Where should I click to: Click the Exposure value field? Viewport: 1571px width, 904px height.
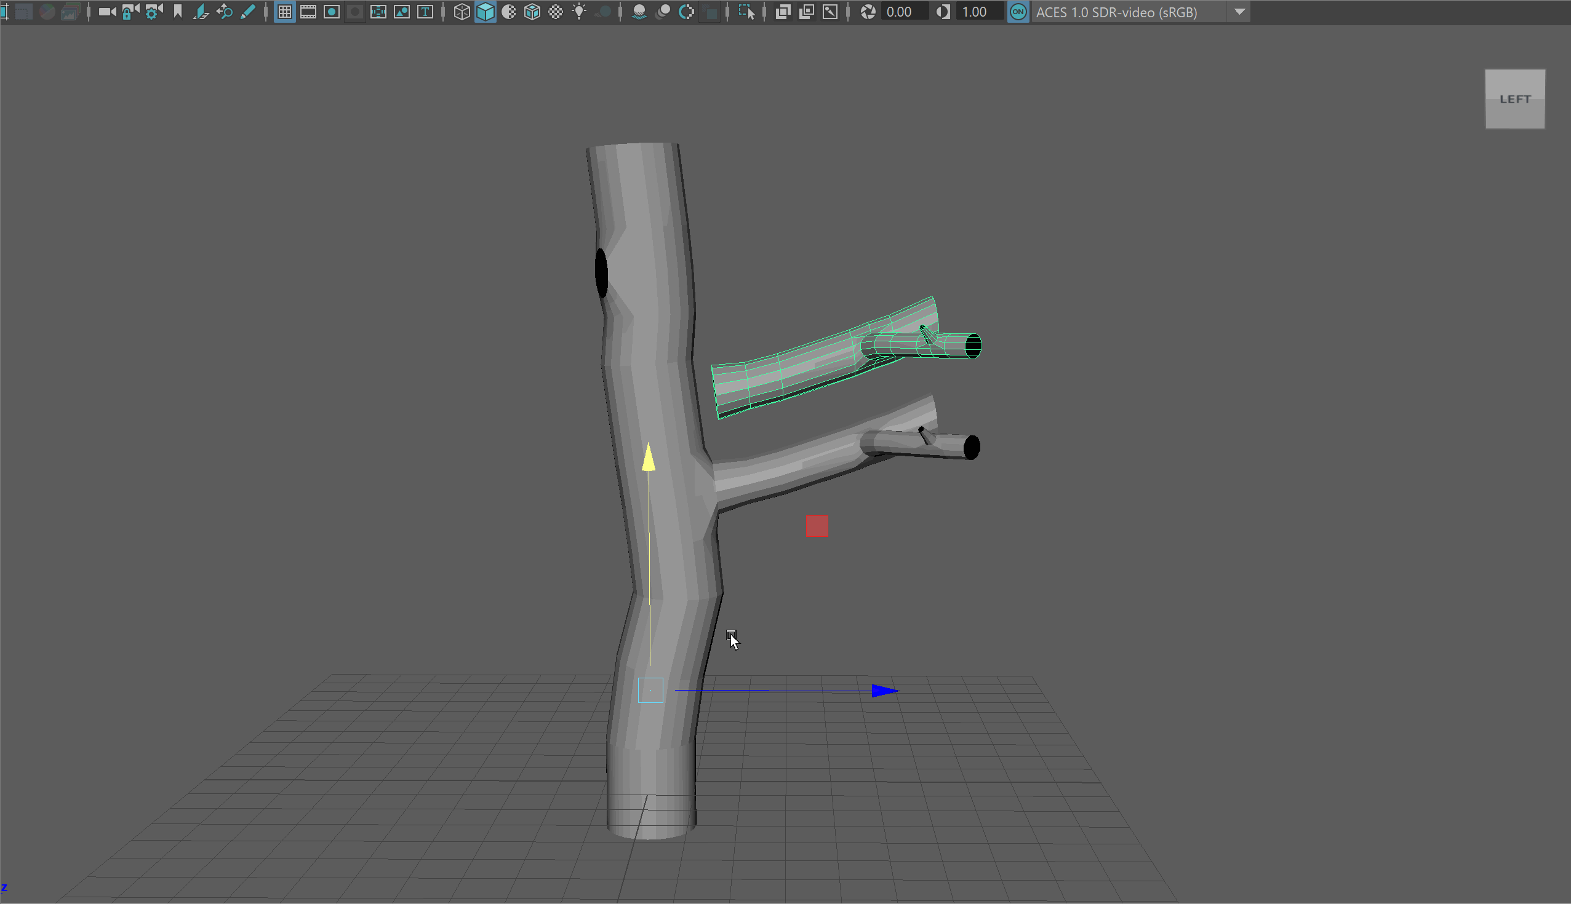coord(904,12)
